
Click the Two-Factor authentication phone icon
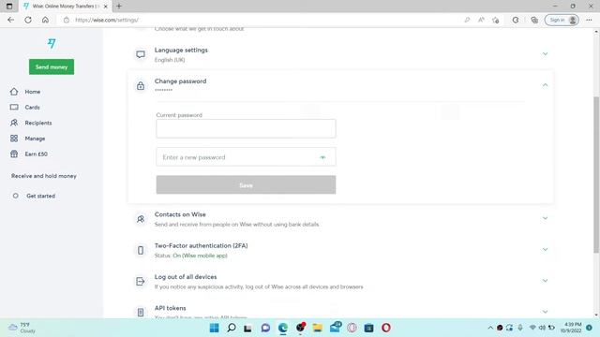(141, 250)
